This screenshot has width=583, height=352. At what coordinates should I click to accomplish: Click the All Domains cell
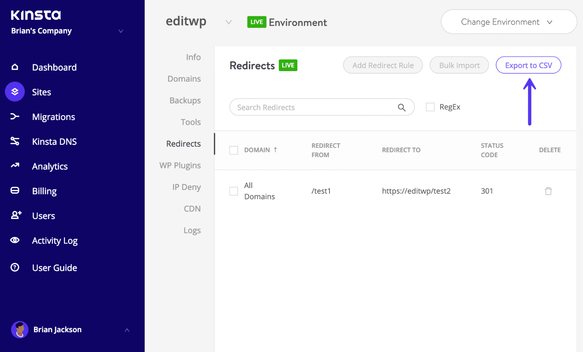tap(260, 191)
